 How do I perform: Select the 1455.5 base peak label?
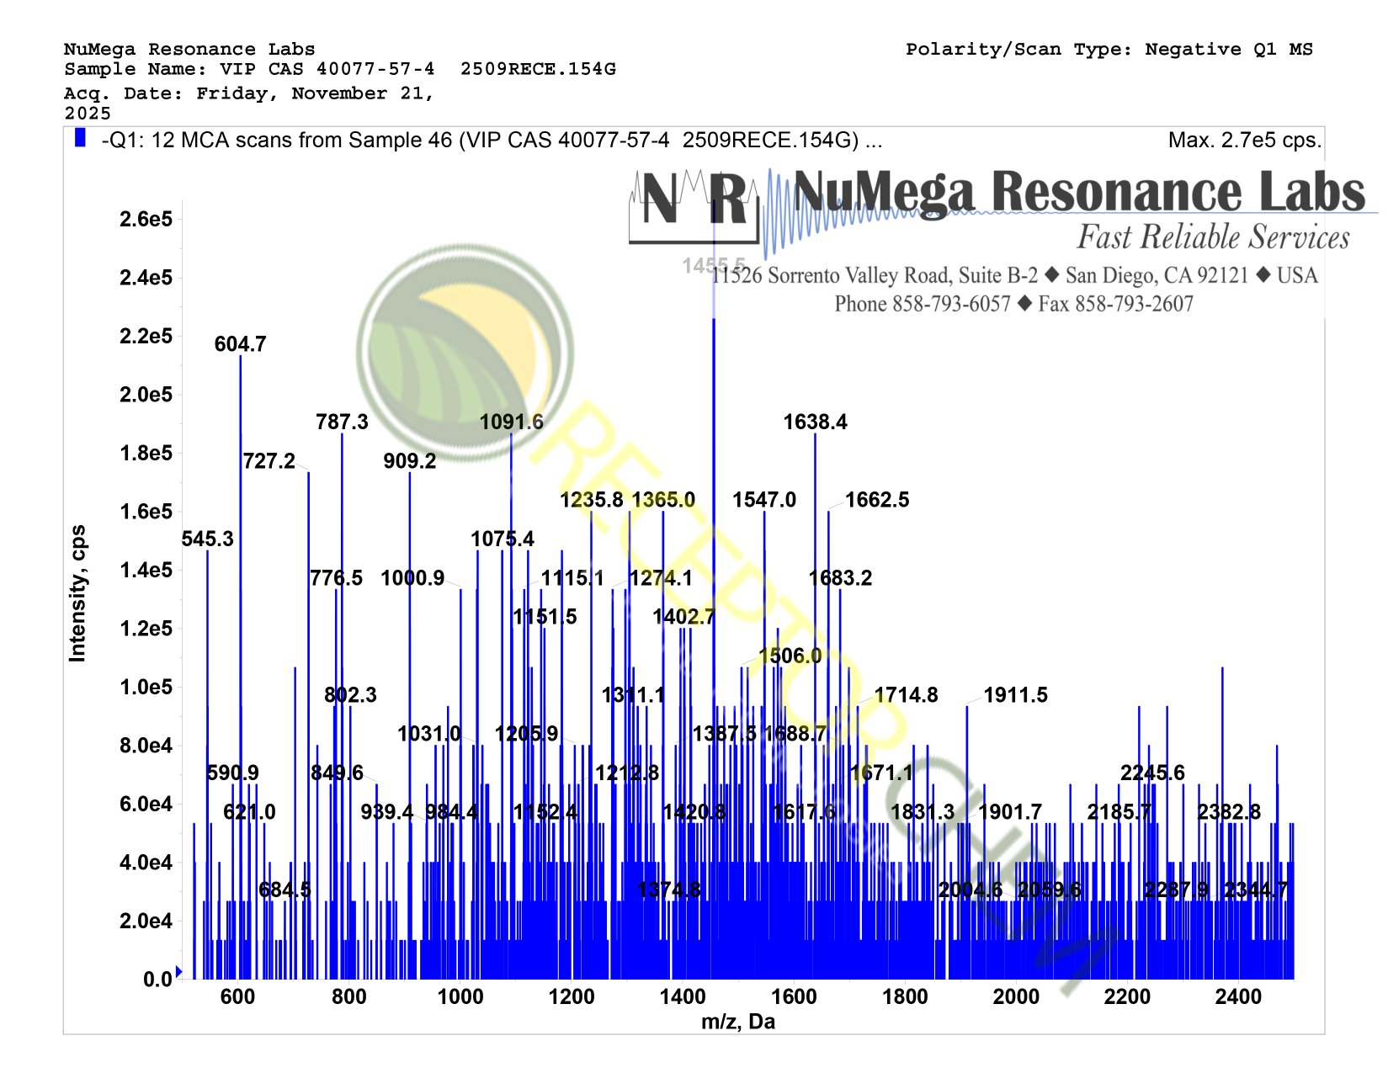click(713, 266)
